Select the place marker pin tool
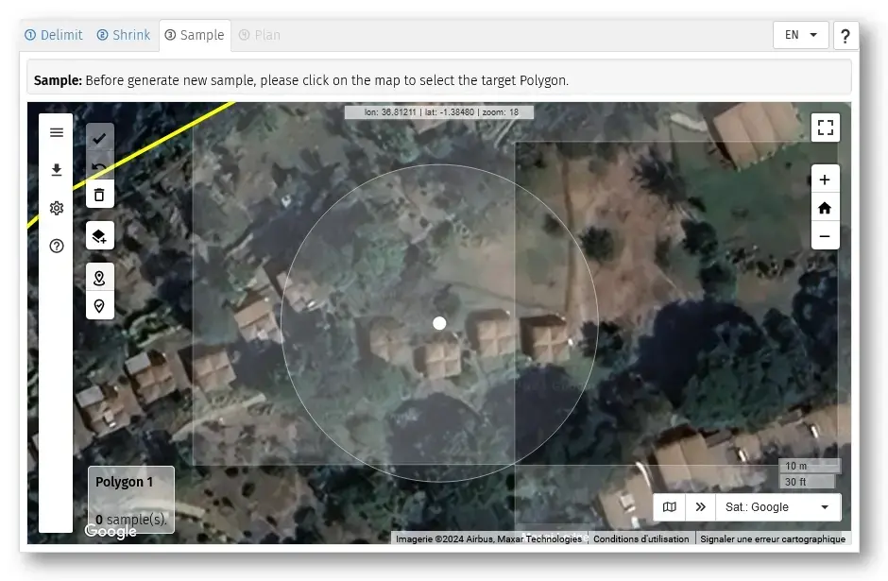888x581 pixels. (99, 278)
